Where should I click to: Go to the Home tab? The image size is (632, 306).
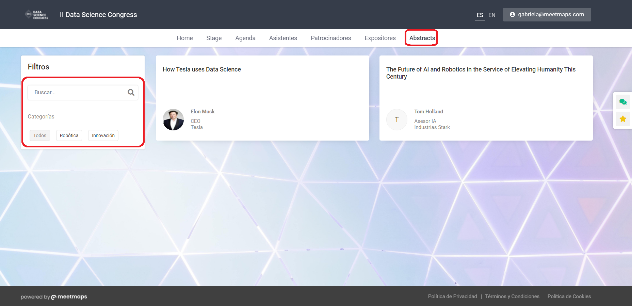(x=185, y=38)
